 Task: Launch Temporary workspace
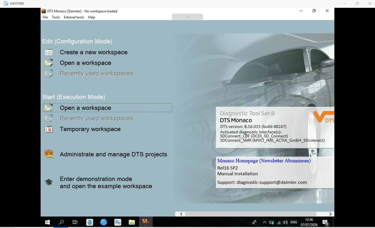[90, 129]
